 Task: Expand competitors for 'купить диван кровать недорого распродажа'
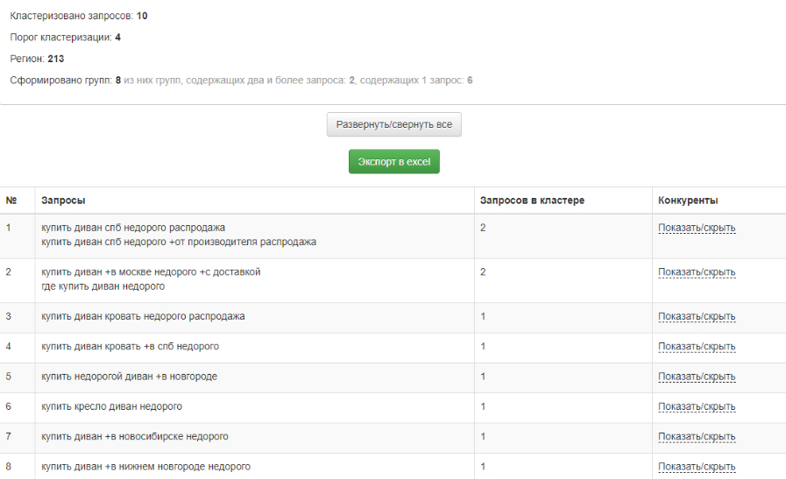(697, 317)
